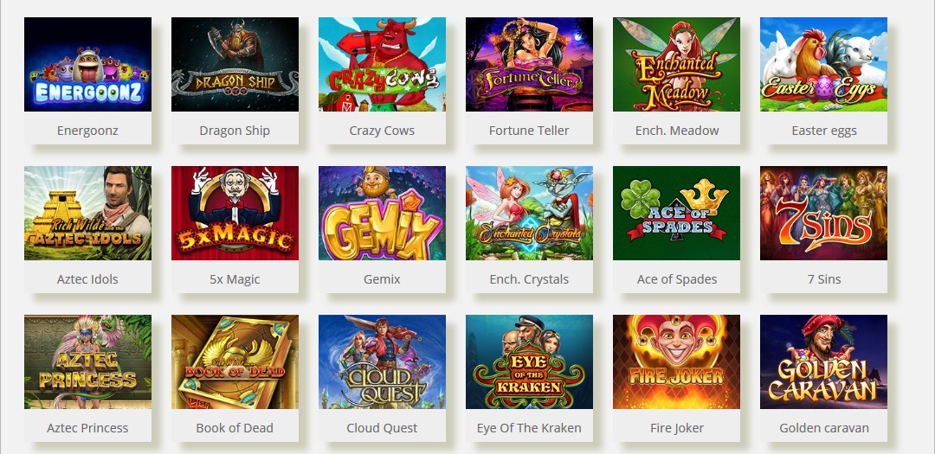Screen dimensions: 935x454
Task: Click the Golden caravan text label
Action: tap(824, 428)
